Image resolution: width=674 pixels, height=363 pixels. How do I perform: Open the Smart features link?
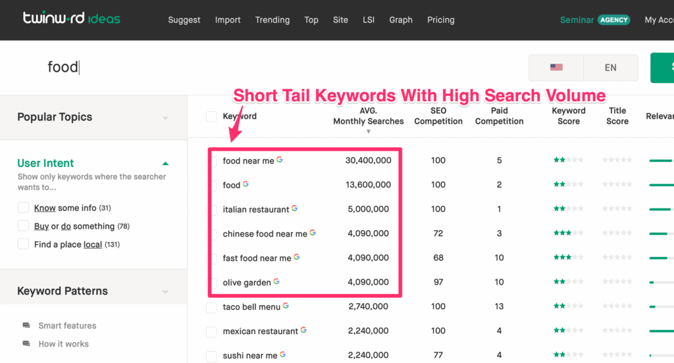67,326
